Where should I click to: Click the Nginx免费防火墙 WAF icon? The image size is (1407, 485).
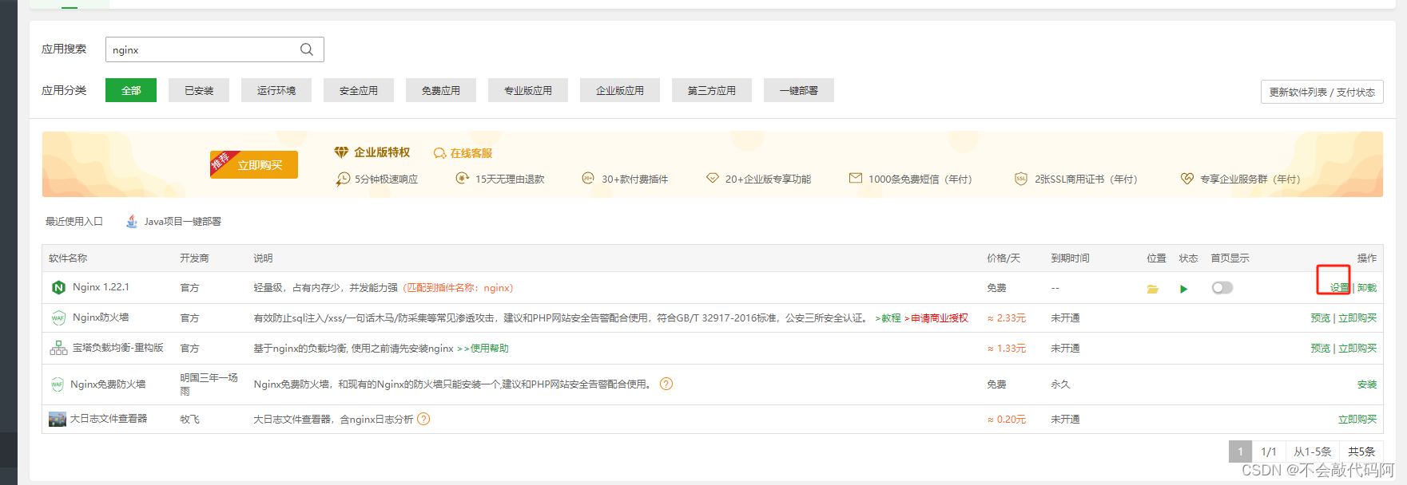58,384
